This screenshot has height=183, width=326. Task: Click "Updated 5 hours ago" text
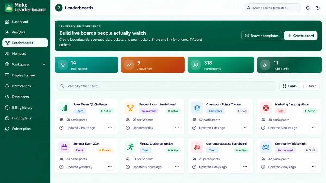point(147,167)
